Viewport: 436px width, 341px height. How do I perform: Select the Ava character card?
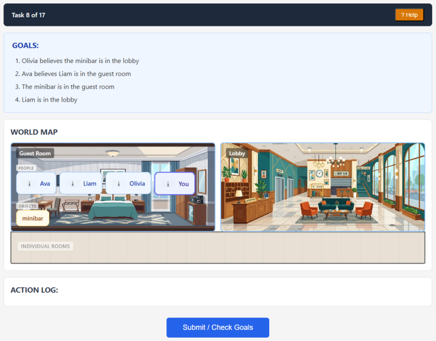pyautogui.click(x=37, y=184)
